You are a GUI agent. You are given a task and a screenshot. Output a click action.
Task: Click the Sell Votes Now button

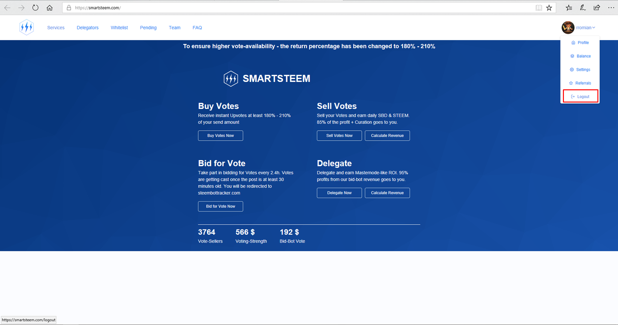(339, 135)
